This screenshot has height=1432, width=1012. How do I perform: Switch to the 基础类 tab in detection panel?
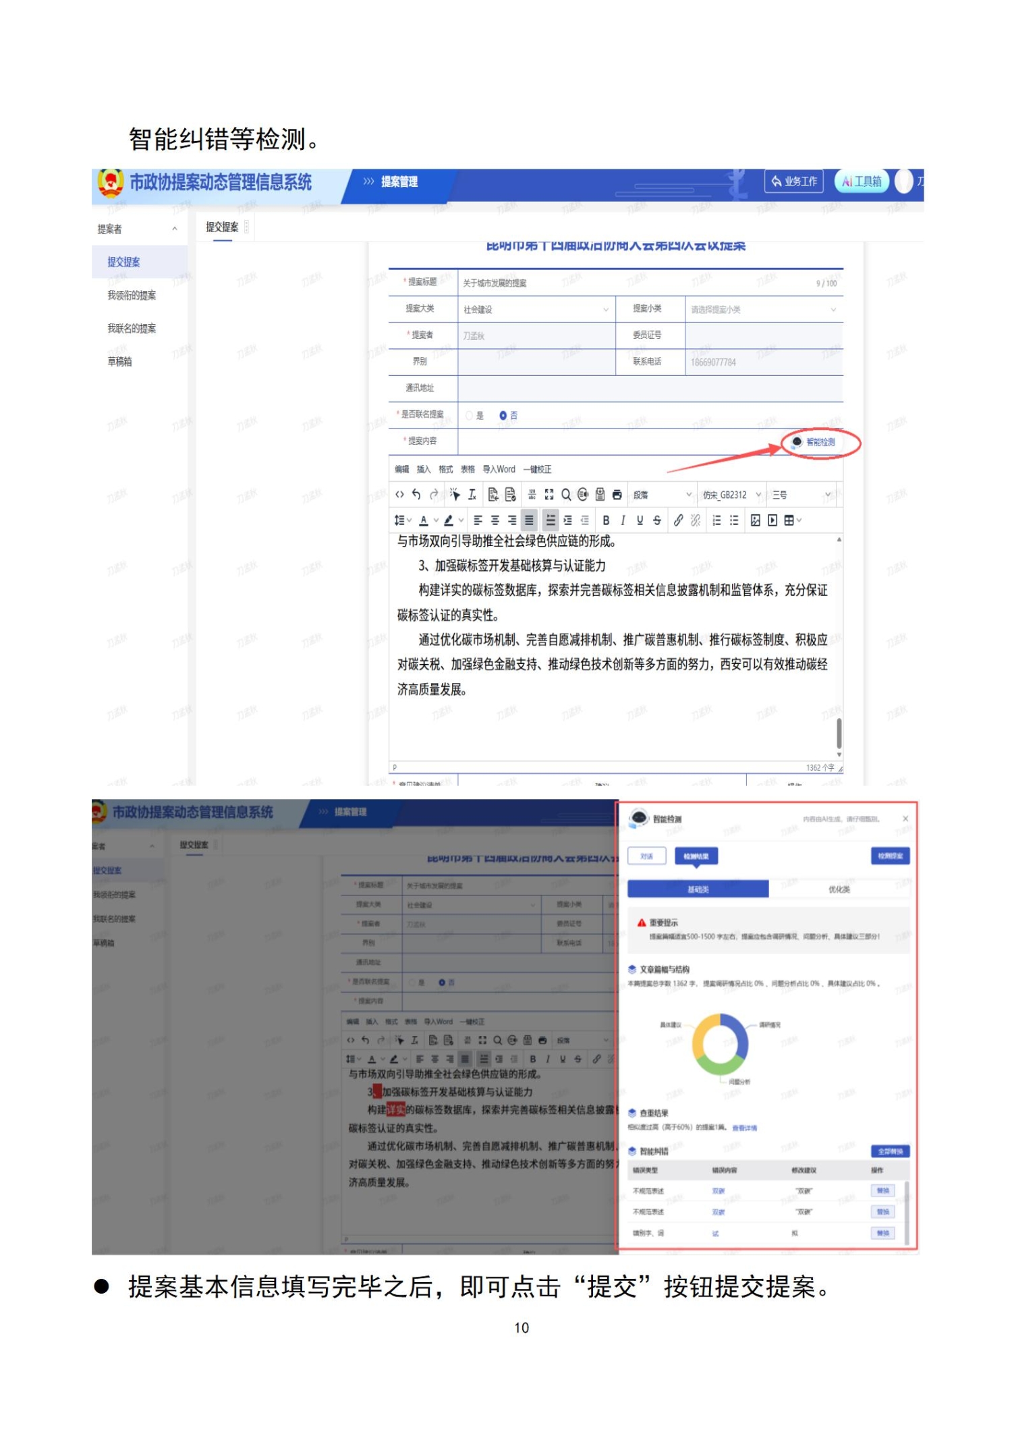(x=698, y=889)
